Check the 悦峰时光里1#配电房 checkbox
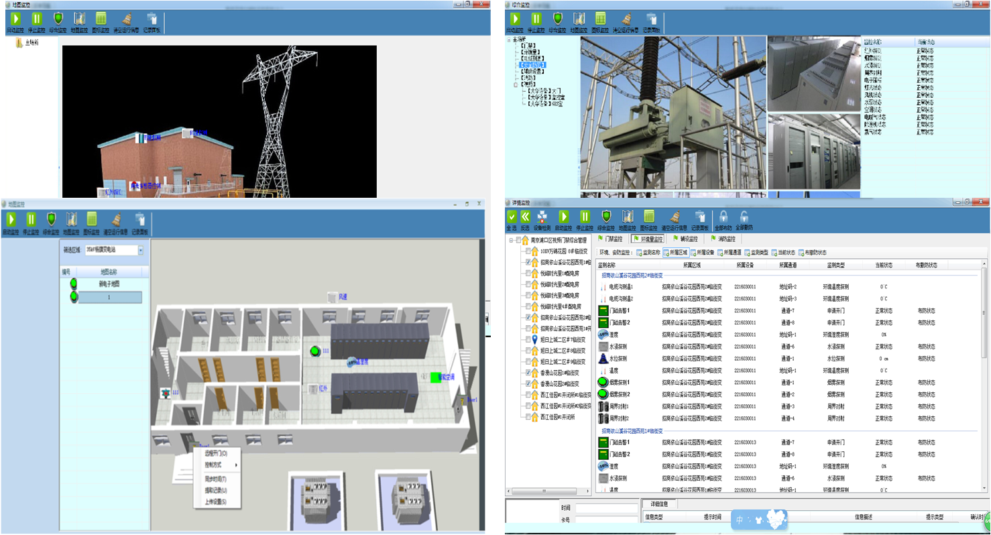 coord(528,274)
